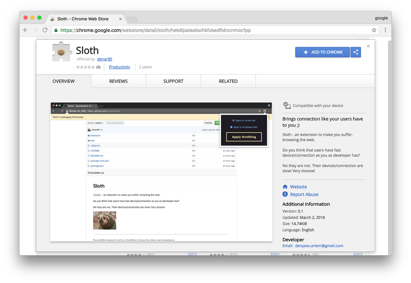Viewport: 411px width, 283px height.
Task: Bookmark page with the star icon
Action: tap(374, 30)
